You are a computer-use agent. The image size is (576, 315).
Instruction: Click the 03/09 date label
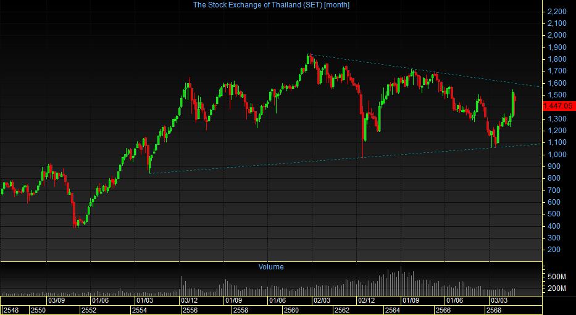coord(56,300)
